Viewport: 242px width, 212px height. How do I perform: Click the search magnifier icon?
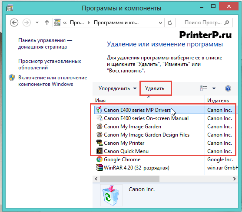pos(226,23)
